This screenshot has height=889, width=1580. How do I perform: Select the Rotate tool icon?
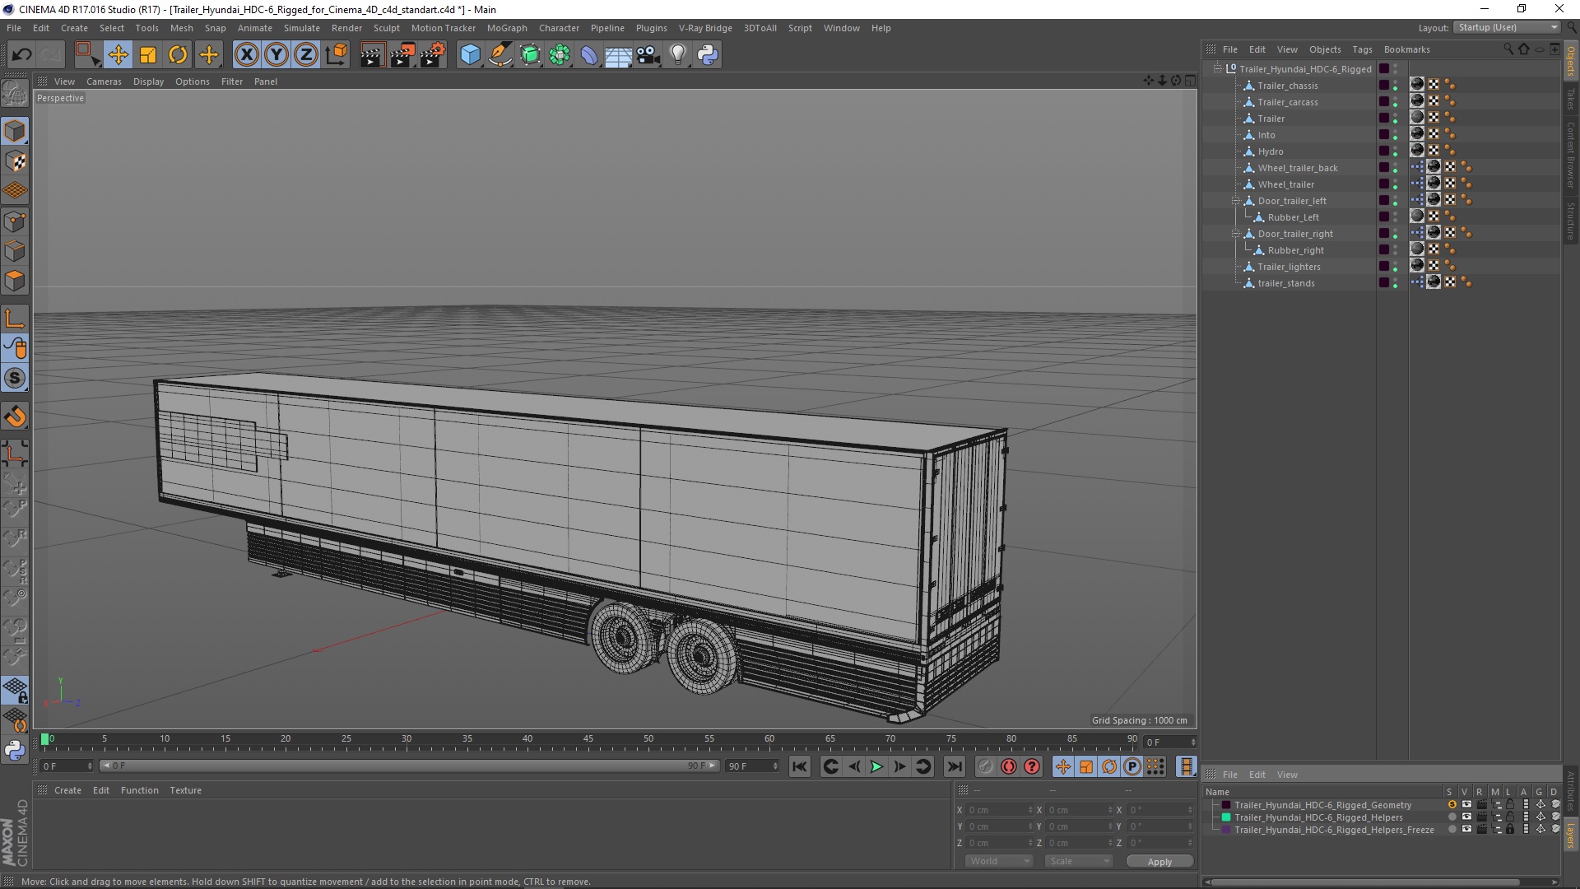pos(178,55)
